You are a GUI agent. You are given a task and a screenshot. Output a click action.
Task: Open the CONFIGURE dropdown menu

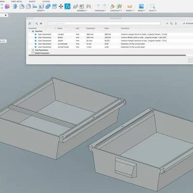tap(100, 11)
